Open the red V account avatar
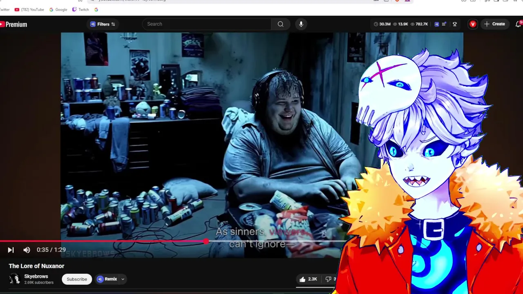Image resolution: width=523 pixels, height=294 pixels. tap(473, 24)
